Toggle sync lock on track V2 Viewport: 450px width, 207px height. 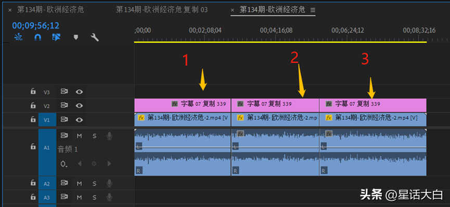coord(65,105)
